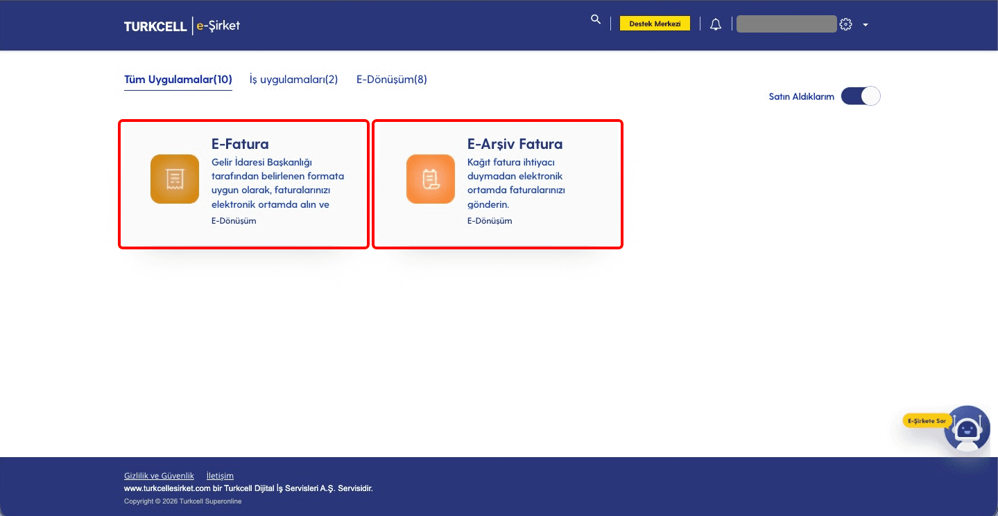Click the E-Arşiv Fatura description text
The image size is (998, 516).
(516, 183)
